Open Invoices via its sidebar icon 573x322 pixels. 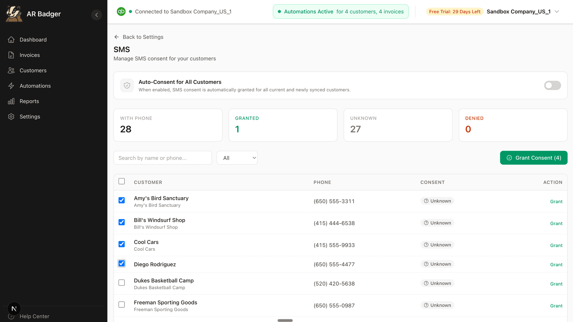coord(11,55)
